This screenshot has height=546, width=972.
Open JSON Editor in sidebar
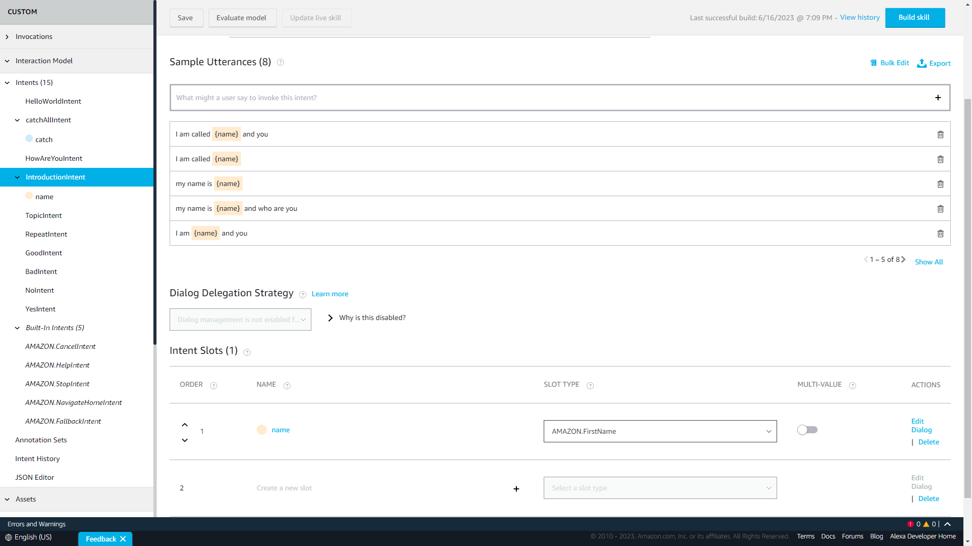pos(34,477)
